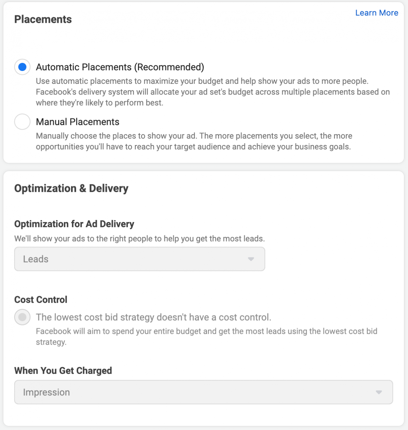Open the Learn More link
The width and height of the screenshot is (408, 430).
[x=376, y=13]
